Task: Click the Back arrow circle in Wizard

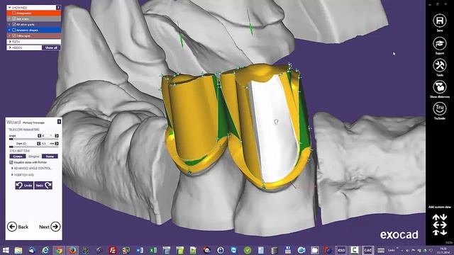Action: click(x=12, y=227)
